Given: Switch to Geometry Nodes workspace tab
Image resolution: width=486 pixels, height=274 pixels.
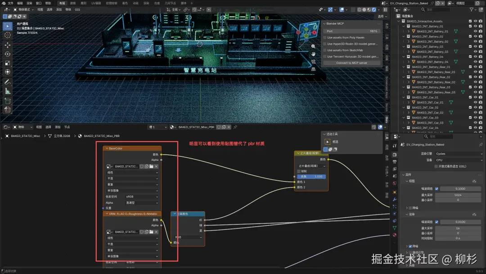Looking at the screenshot, I should pos(170,3).
